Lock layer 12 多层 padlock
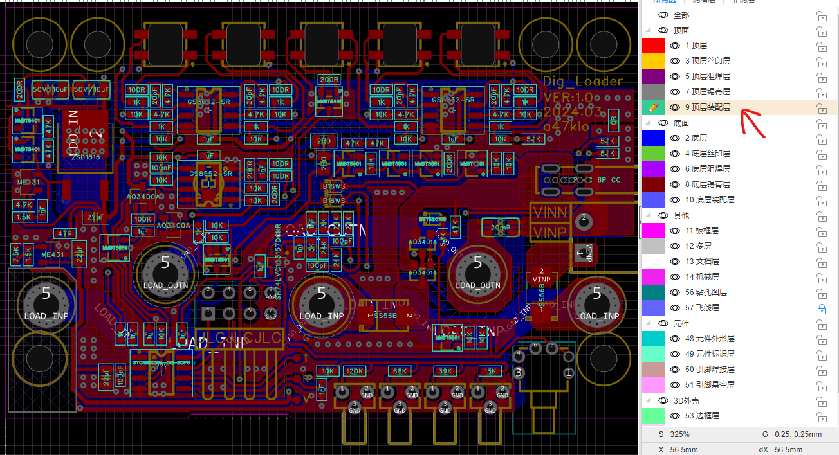The height and width of the screenshot is (455, 839). 821,247
